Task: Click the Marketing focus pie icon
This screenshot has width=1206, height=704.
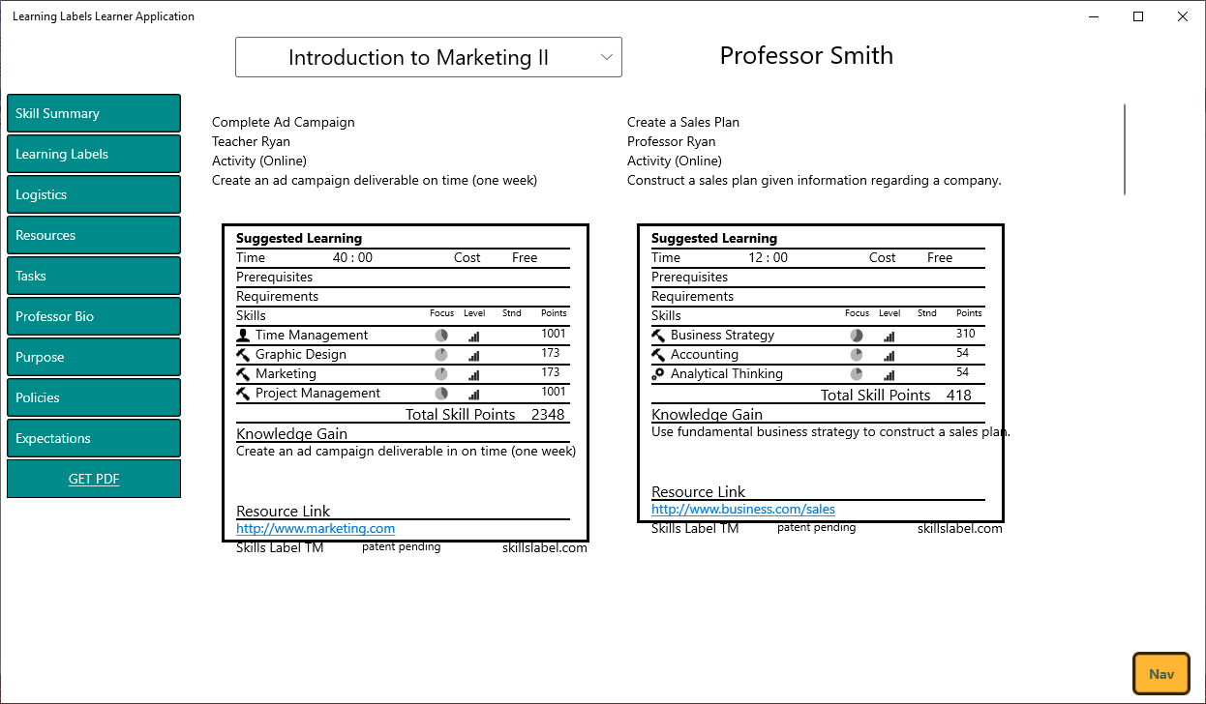Action: click(x=441, y=374)
